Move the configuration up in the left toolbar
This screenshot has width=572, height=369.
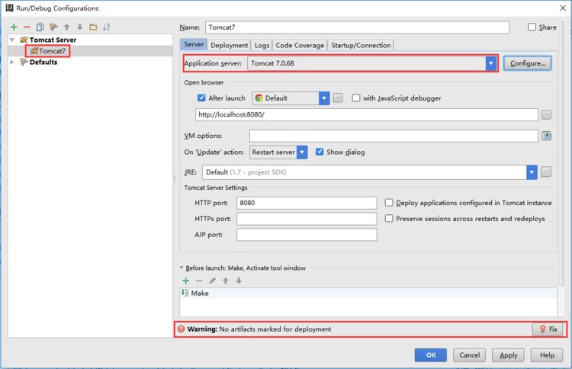[67, 27]
